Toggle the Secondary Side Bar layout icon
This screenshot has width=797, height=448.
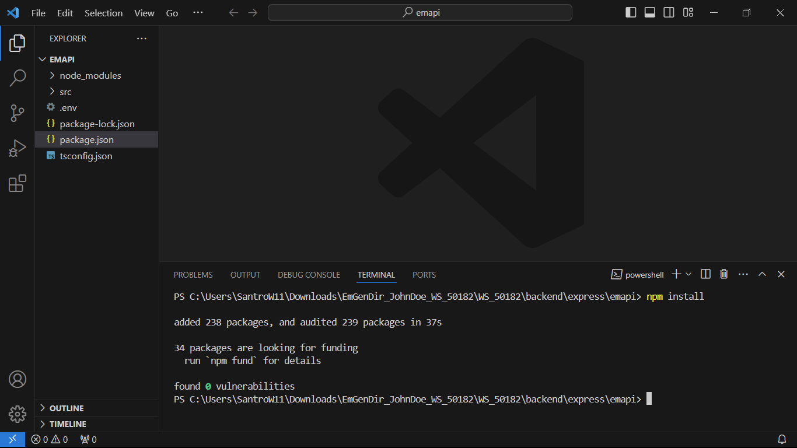pyautogui.click(x=669, y=13)
